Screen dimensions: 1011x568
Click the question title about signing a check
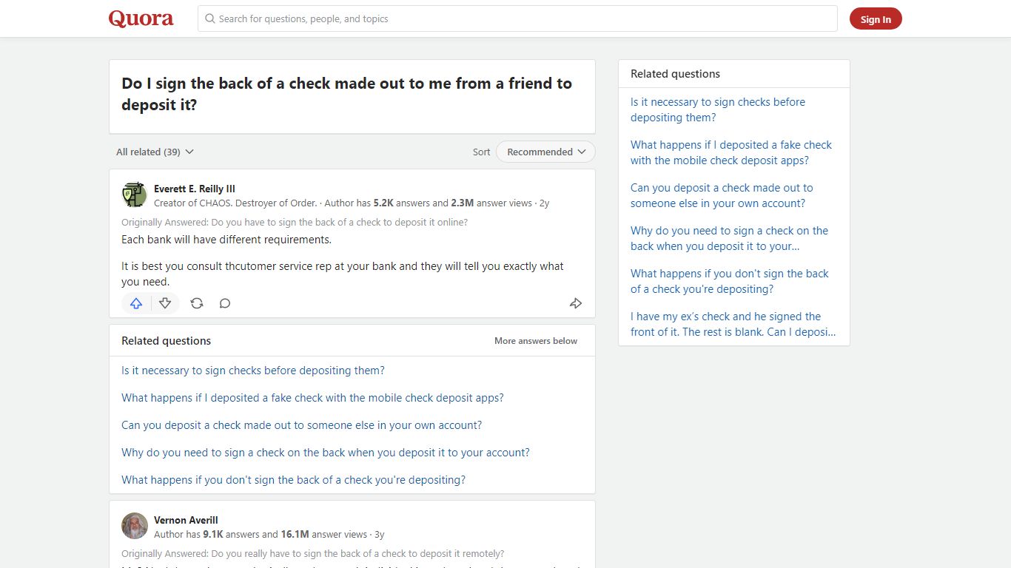(346, 94)
